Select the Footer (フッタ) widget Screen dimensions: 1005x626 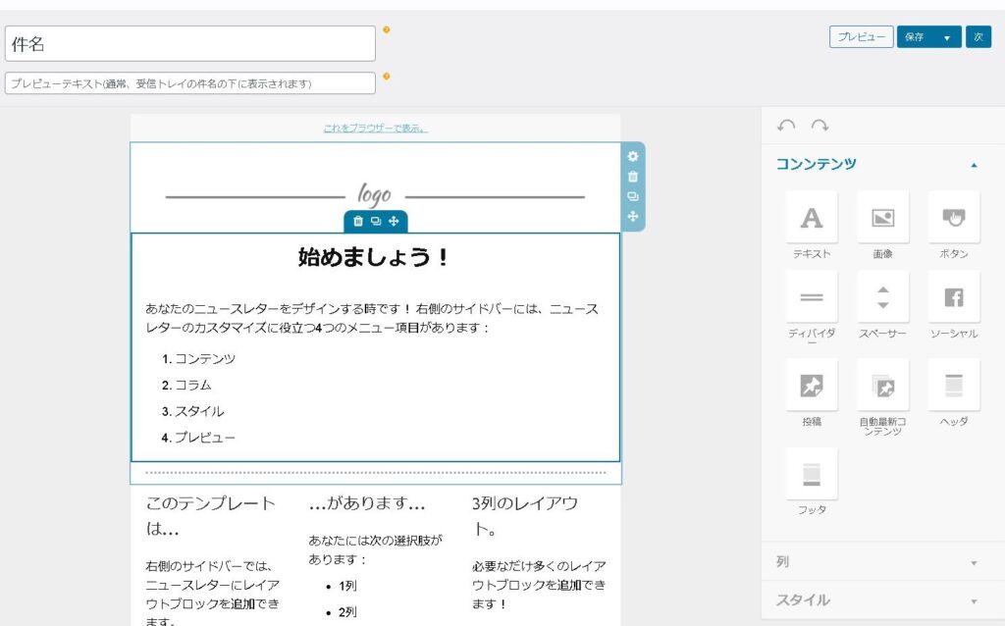tap(812, 475)
